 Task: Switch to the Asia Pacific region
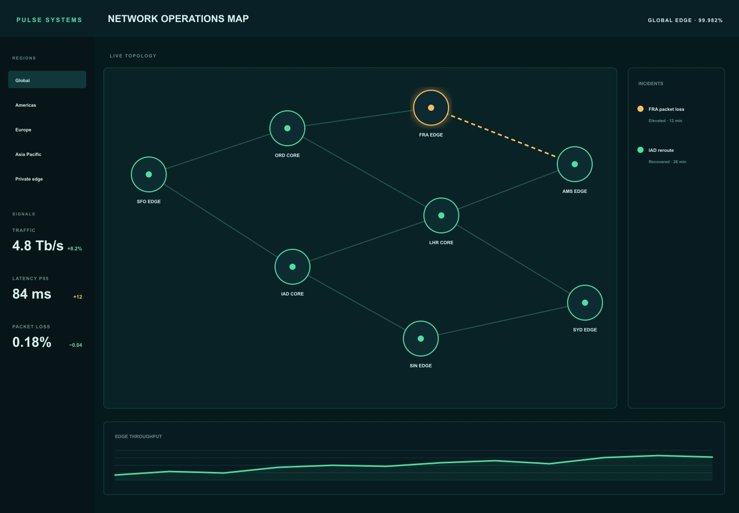[47, 154]
